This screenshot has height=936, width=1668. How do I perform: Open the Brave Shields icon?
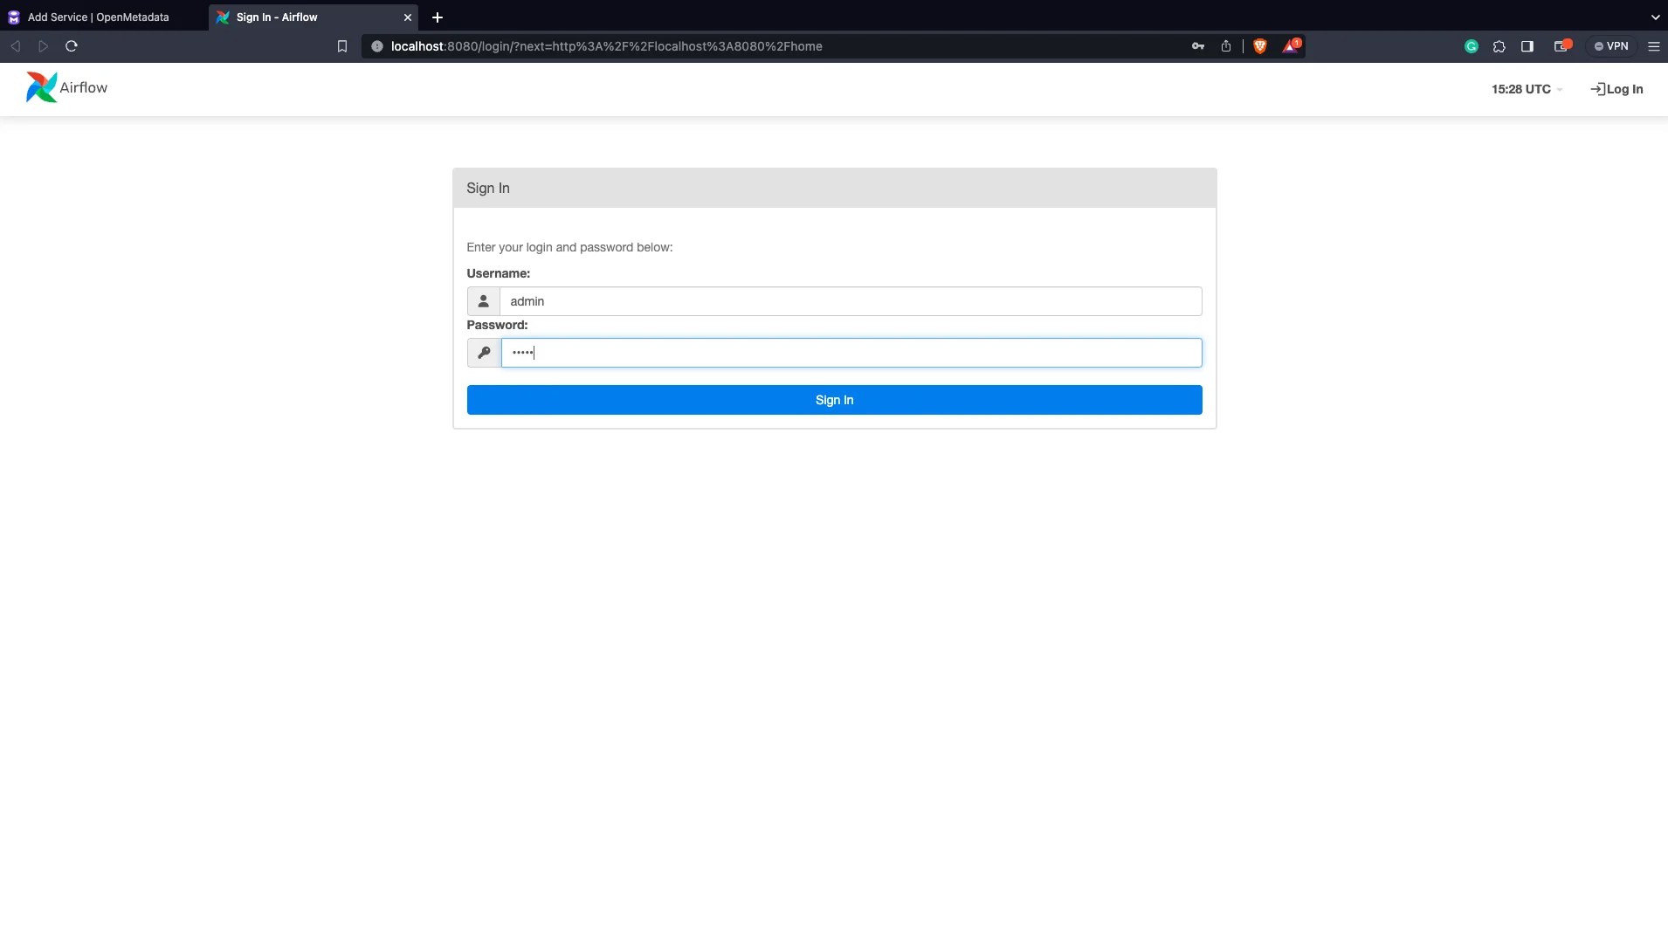click(1260, 46)
